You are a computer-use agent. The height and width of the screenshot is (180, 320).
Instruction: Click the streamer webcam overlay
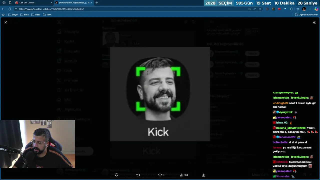click(37, 144)
